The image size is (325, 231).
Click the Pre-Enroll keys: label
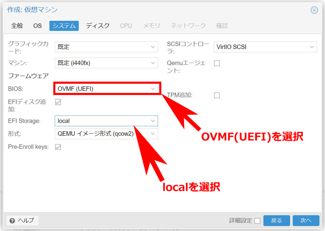28,147
